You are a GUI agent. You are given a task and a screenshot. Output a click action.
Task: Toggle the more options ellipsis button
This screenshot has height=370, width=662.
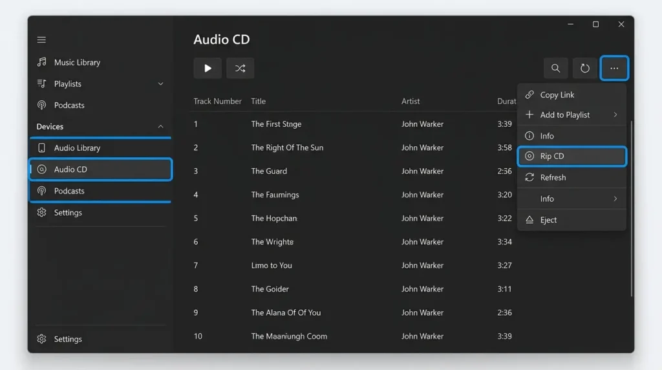point(614,68)
